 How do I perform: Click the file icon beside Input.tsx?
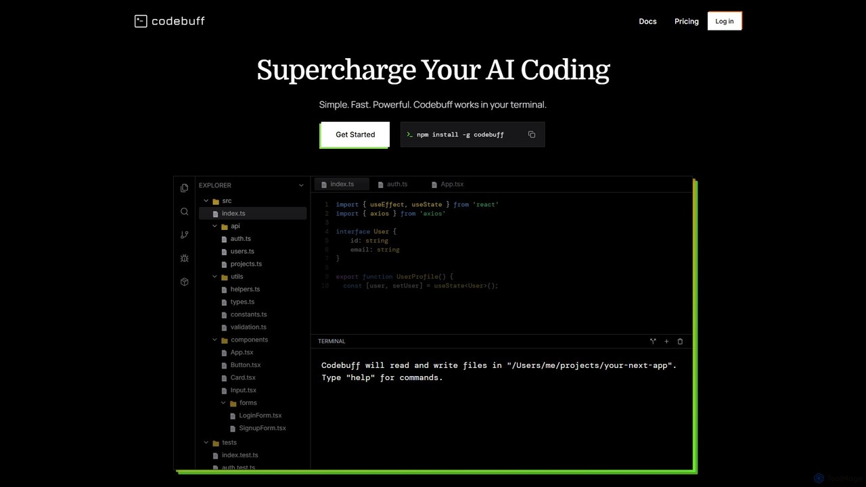225,390
